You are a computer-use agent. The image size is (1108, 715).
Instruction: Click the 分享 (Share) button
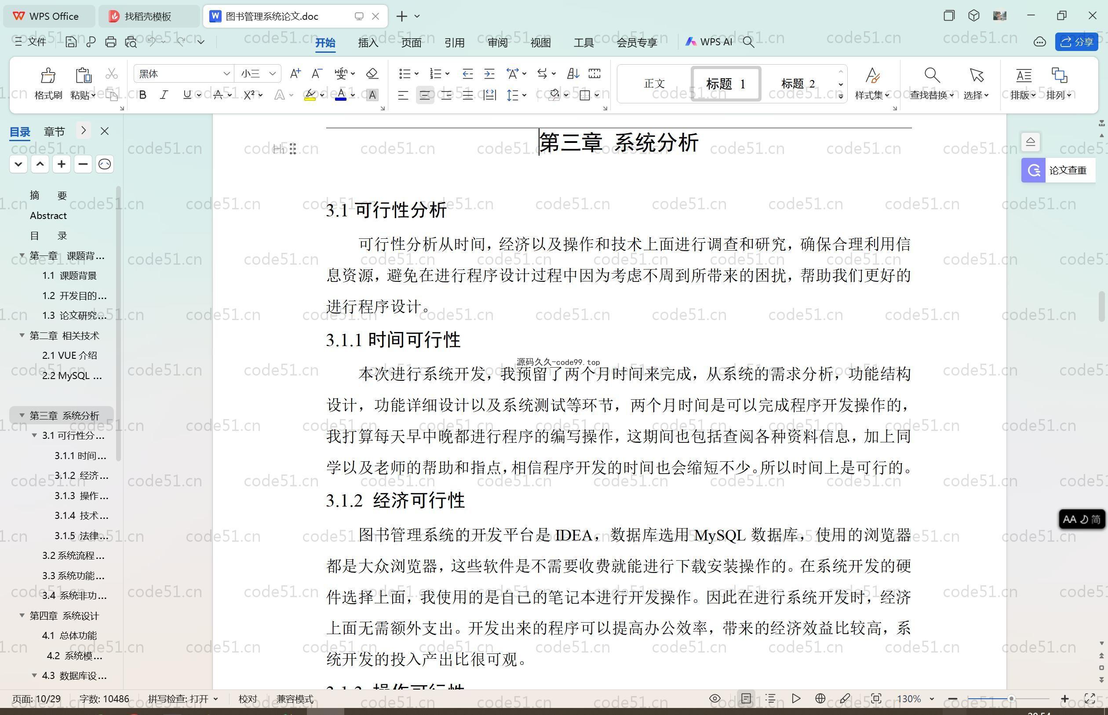[x=1076, y=42]
